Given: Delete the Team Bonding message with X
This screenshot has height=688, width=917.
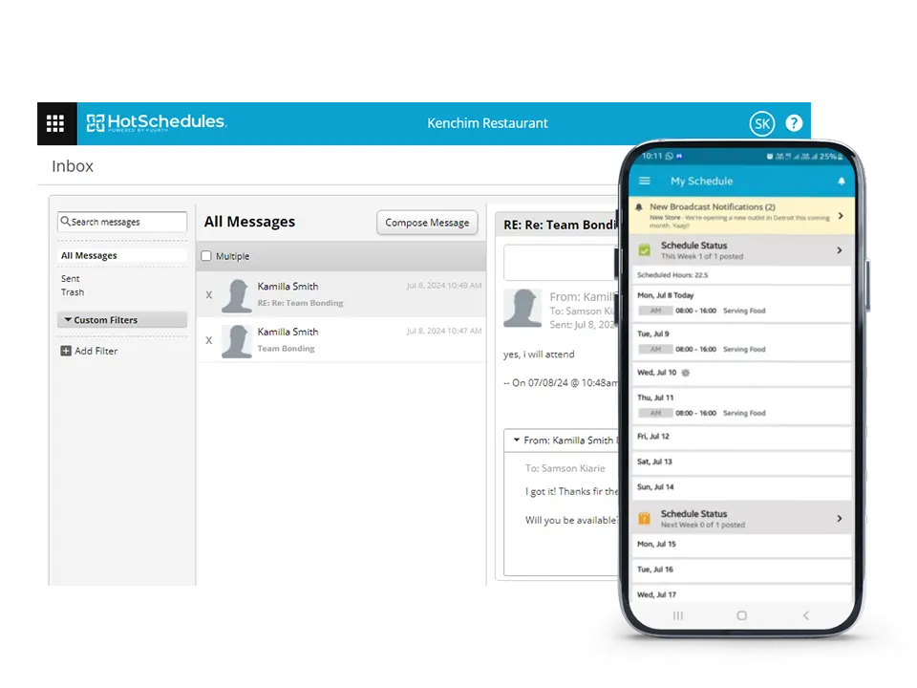Looking at the screenshot, I should [x=209, y=340].
